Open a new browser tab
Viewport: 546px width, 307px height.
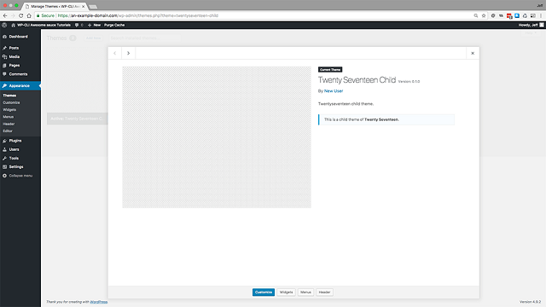point(93,7)
